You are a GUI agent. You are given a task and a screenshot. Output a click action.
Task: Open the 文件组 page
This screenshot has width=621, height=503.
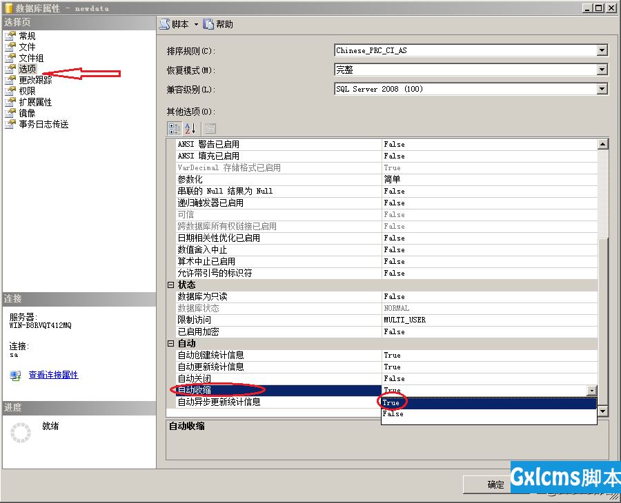[31, 58]
